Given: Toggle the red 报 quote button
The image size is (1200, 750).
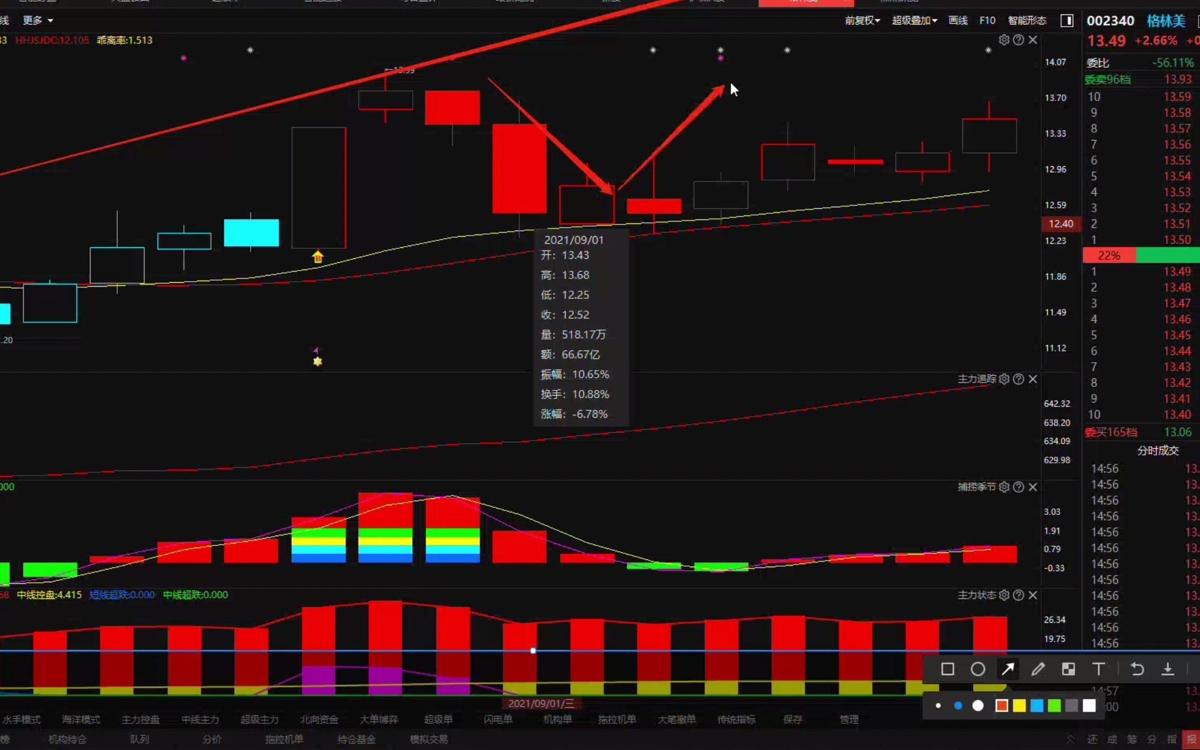Looking at the screenshot, I should (x=1191, y=739).
